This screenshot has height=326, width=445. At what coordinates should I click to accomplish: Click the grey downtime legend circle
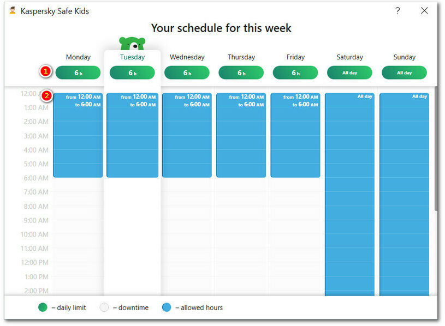pos(105,307)
